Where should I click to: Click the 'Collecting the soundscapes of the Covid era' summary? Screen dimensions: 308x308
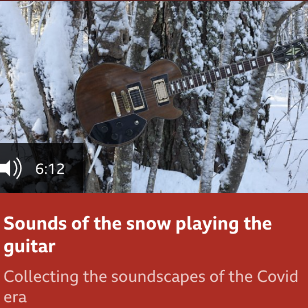(x=151, y=286)
